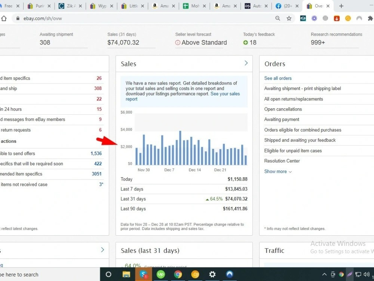Click the network icon in system tray
This screenshot has width=374, height=281.
[x=358, y=274]
